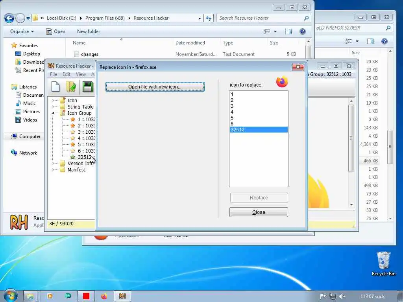Open the view options dropdown arrow in Resource Hacker folder window
This screenshot has height=302, width=403.
click(x=275, y=31)
